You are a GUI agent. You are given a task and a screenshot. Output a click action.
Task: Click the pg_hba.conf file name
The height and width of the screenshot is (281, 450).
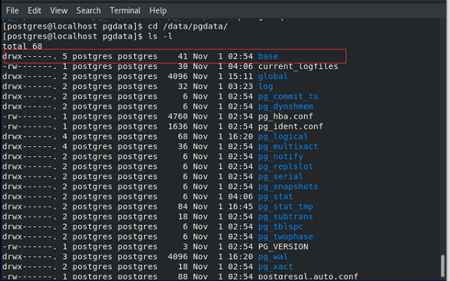[x=286, y=116]
